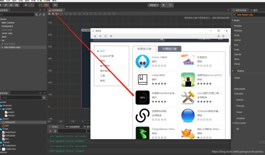Open the preview platform dropdown
265x155 pixels.
pyautogui.click(x=153, y=5)
